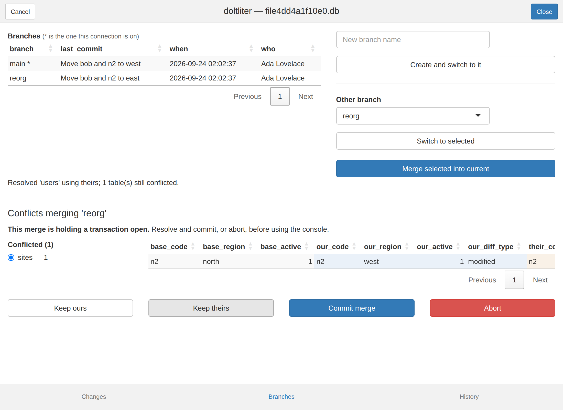The image size is (563, 410).
Task: Sort conflicts by our_code column arrows
Action: (x=354, y=247)
